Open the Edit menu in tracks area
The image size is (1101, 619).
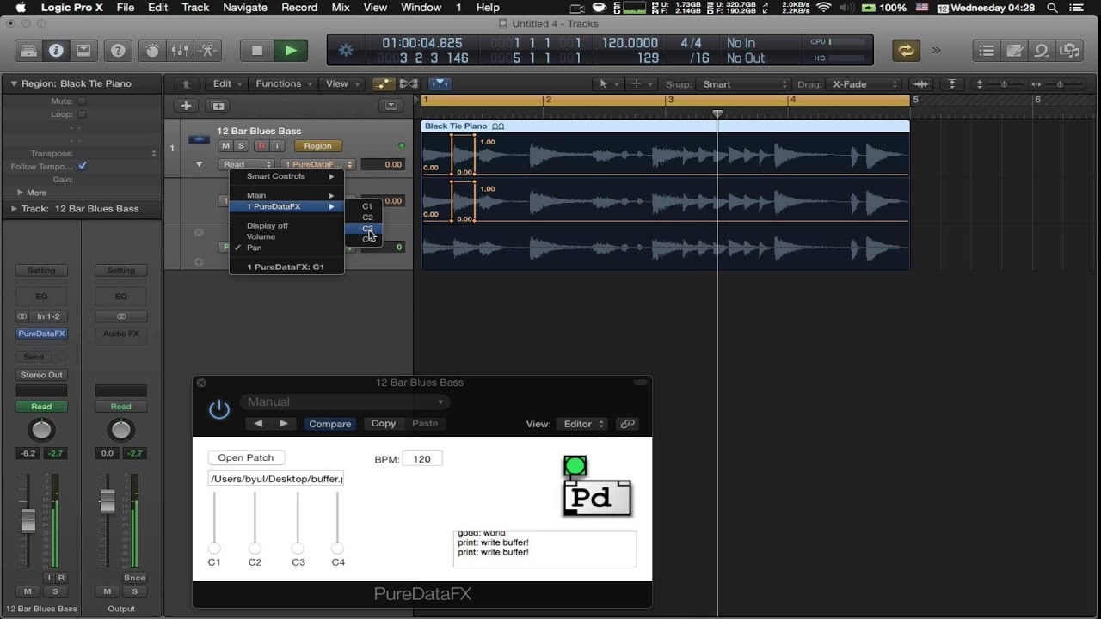(226, 83)
